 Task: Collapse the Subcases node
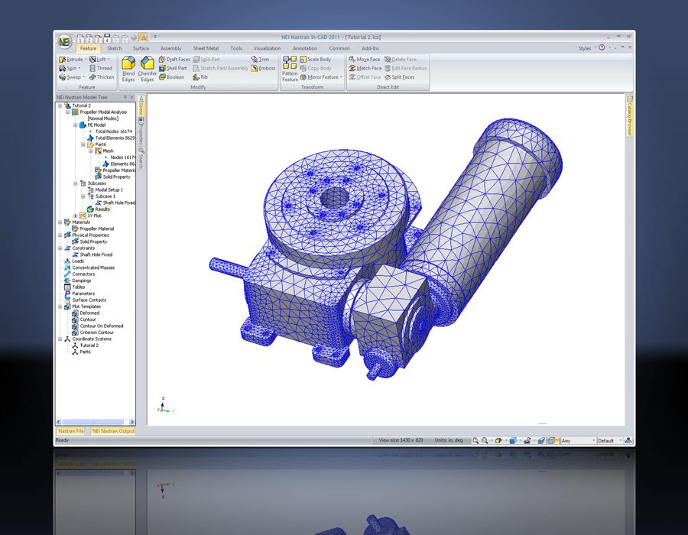(76, 183)
